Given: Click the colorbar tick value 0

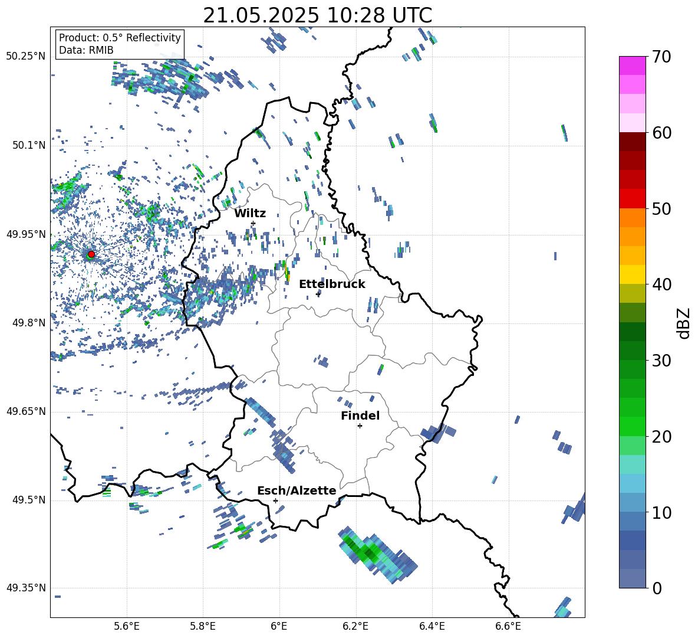Looking at the screenshot, I should (657, 588).
